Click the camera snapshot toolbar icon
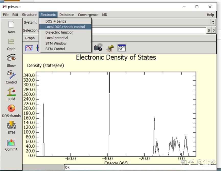This screenshot has width=221, height=171. [x=98, y=48]
